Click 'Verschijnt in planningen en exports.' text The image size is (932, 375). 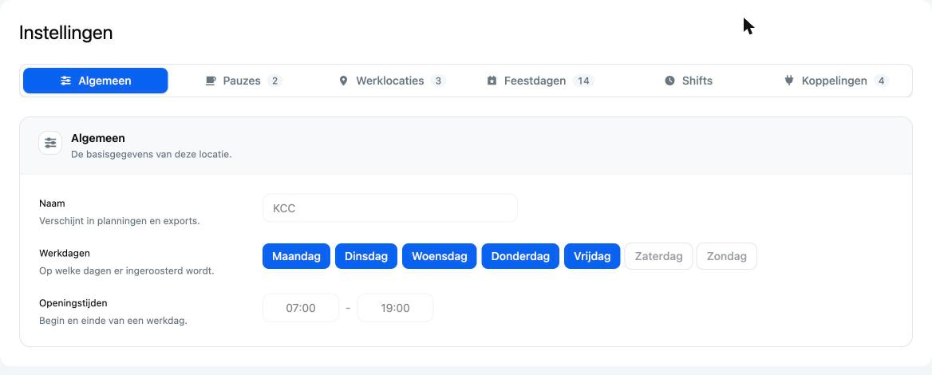[x=120, y=221]
